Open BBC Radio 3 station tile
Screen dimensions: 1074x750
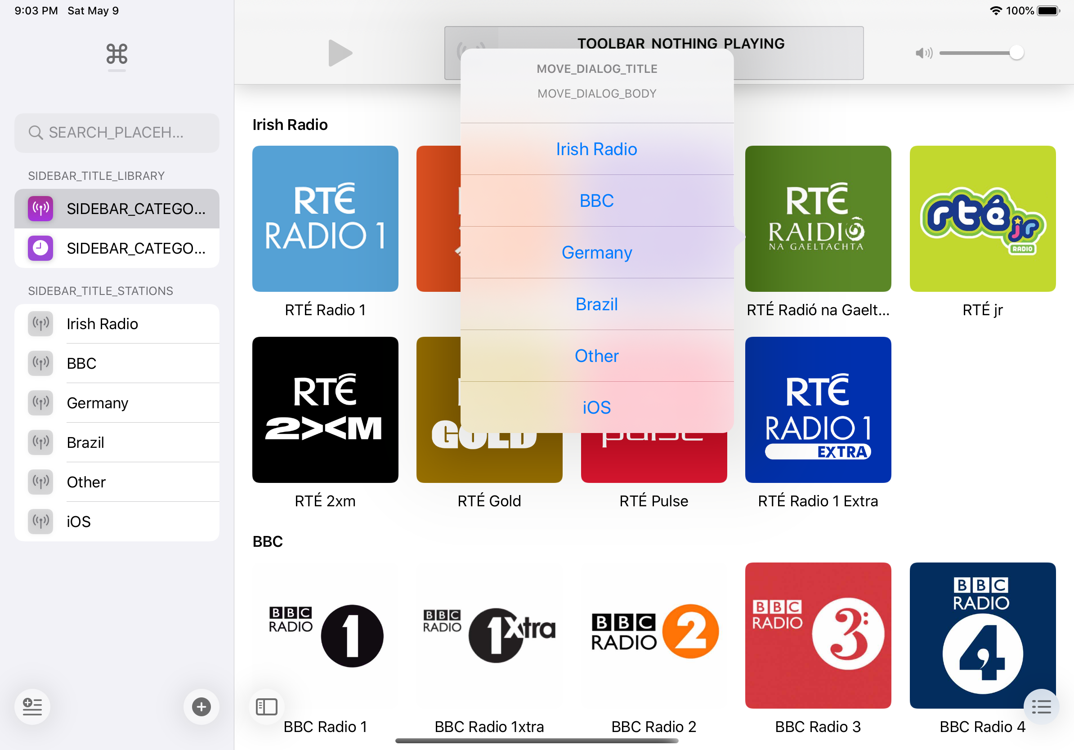coord(818,635)
